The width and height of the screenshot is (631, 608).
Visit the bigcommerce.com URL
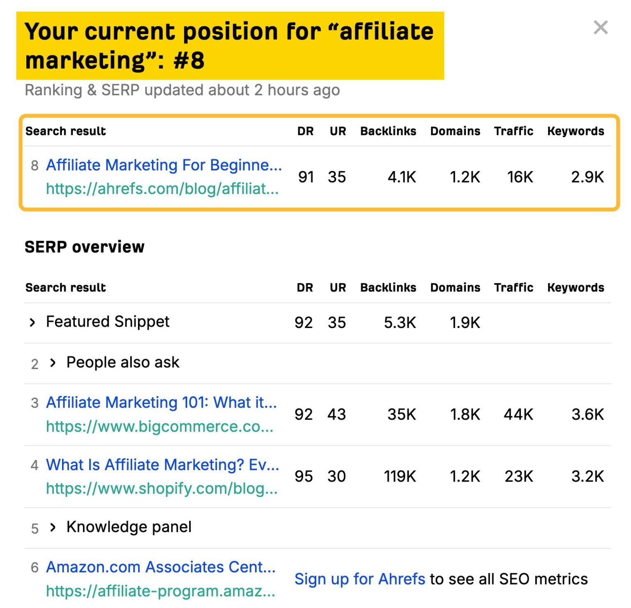coord(160,426)
